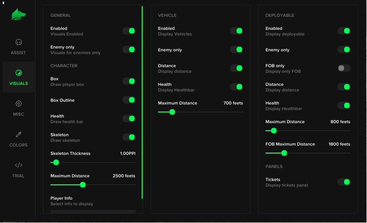Open the Player Info selection dropdown
This screenshot has width=367, height=223.
pyautogui.click(x=93, y=212)
